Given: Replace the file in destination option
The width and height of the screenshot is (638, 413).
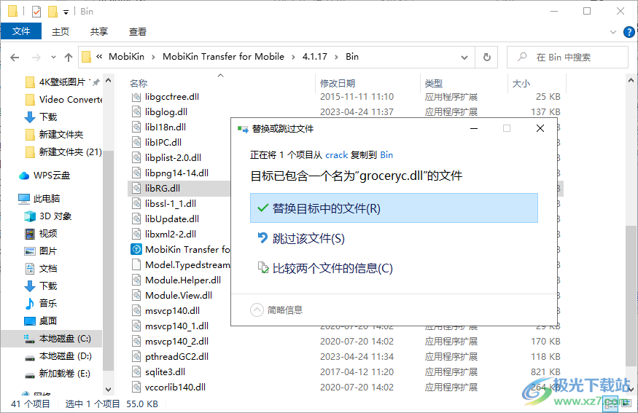Looking at the screenshot, I should click(394, 208).
